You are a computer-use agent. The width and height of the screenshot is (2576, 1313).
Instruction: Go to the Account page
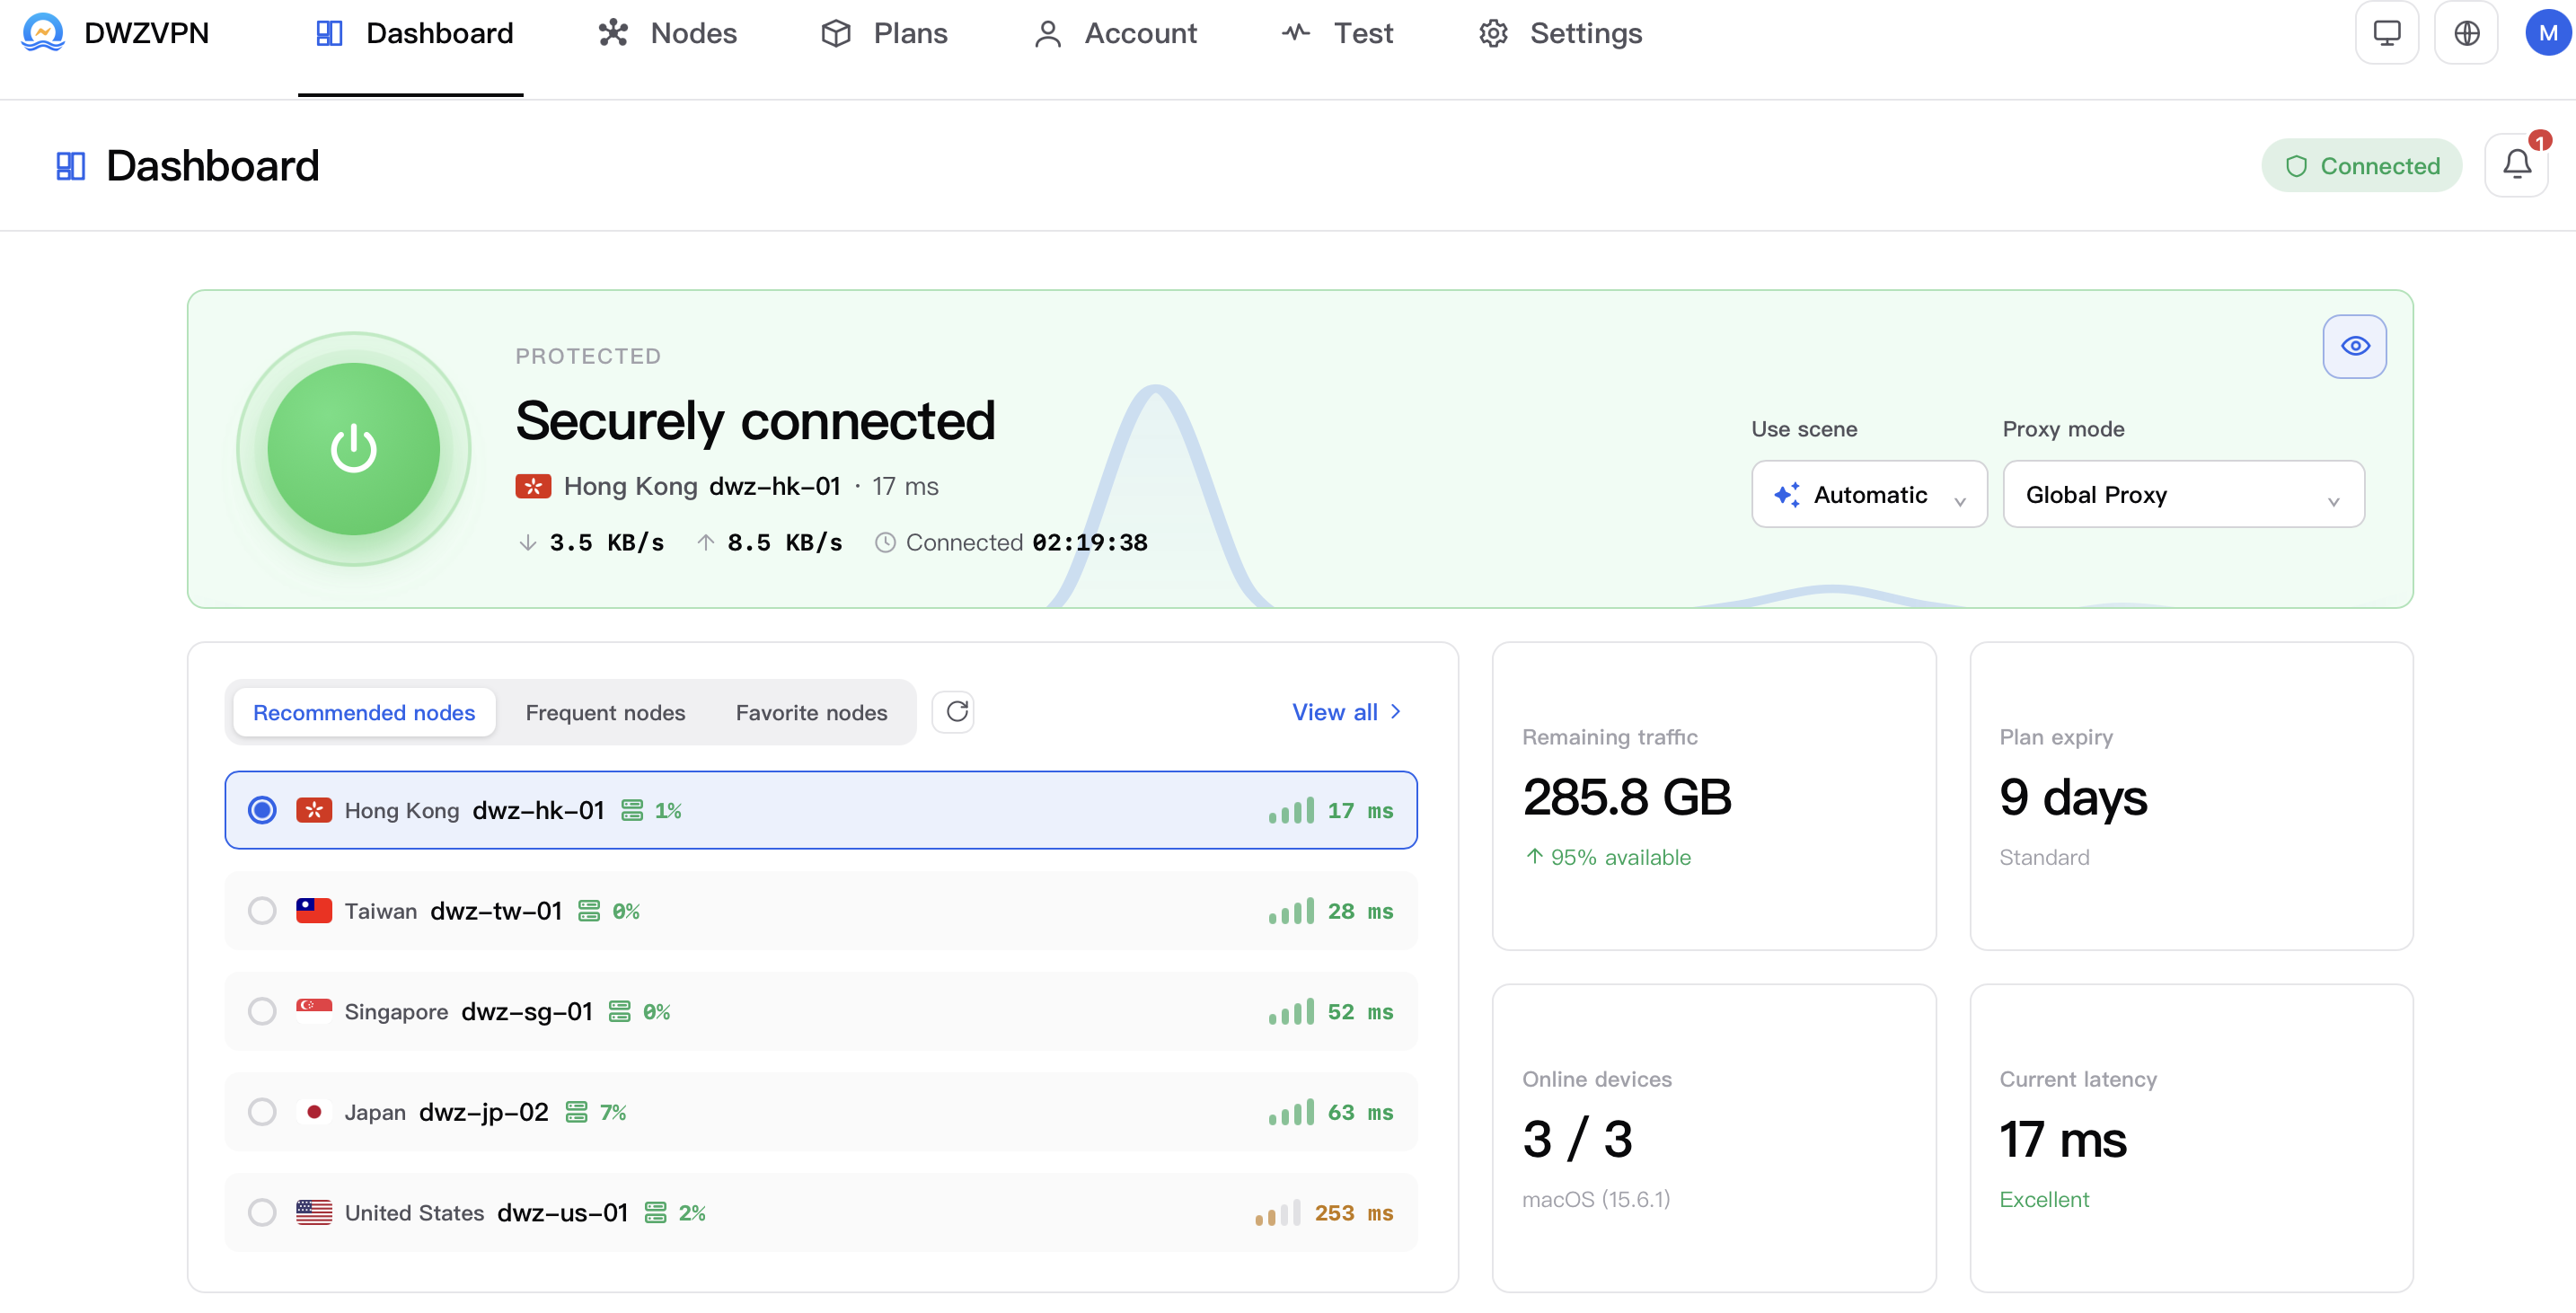pyautogui.click(x=1115, y=33)
